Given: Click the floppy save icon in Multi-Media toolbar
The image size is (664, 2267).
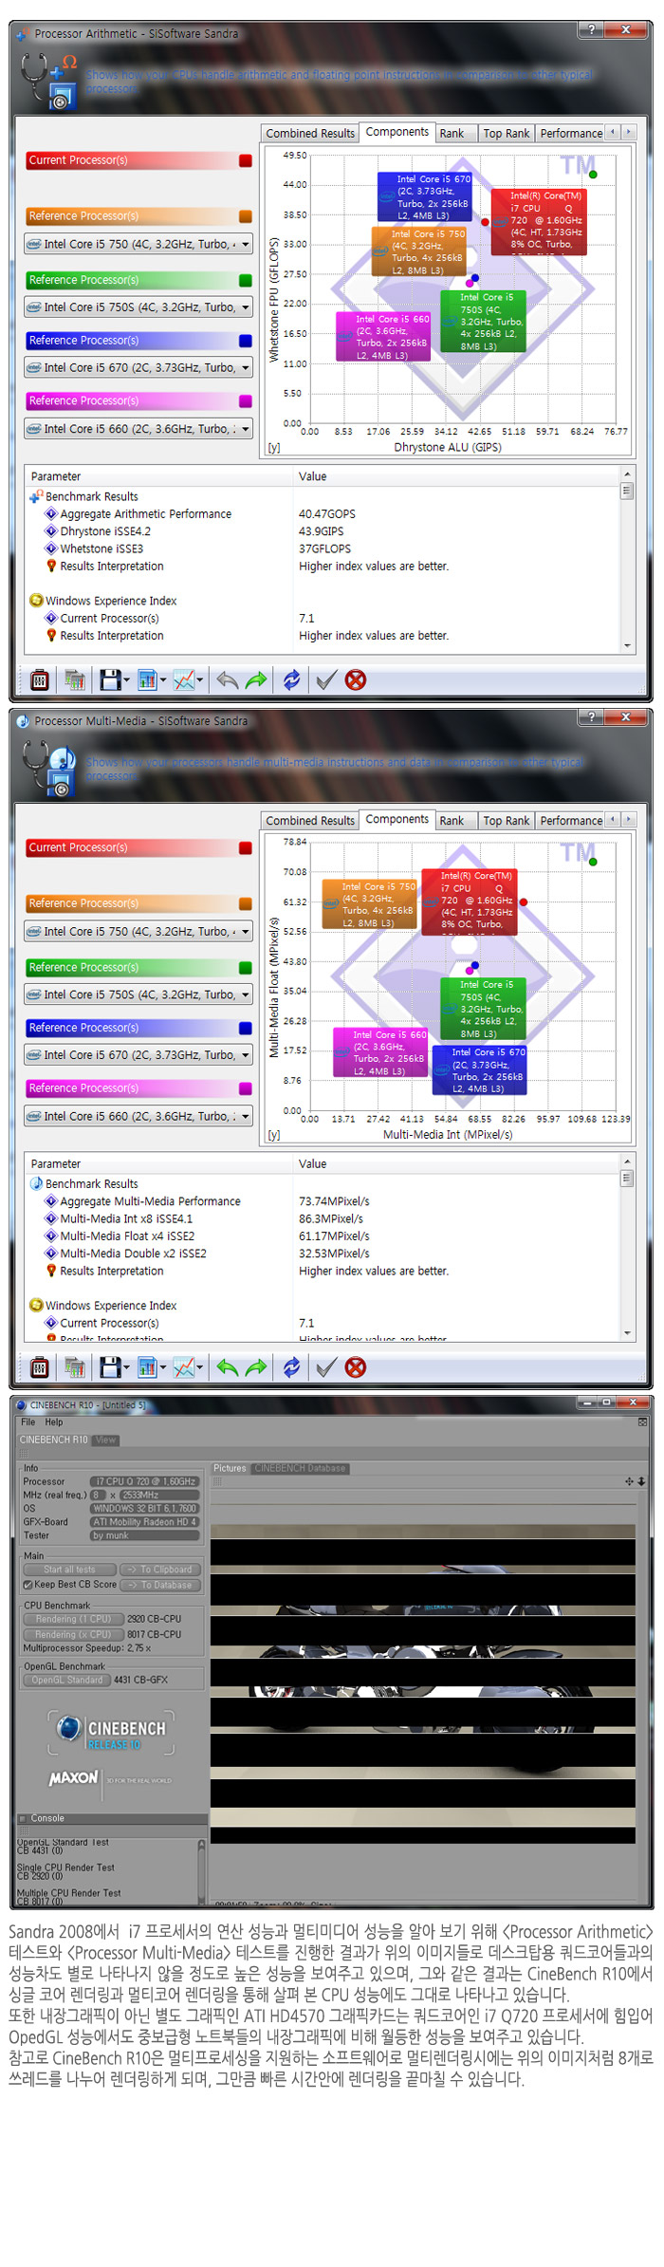Looking at the screenshot, I should 112,1366.
